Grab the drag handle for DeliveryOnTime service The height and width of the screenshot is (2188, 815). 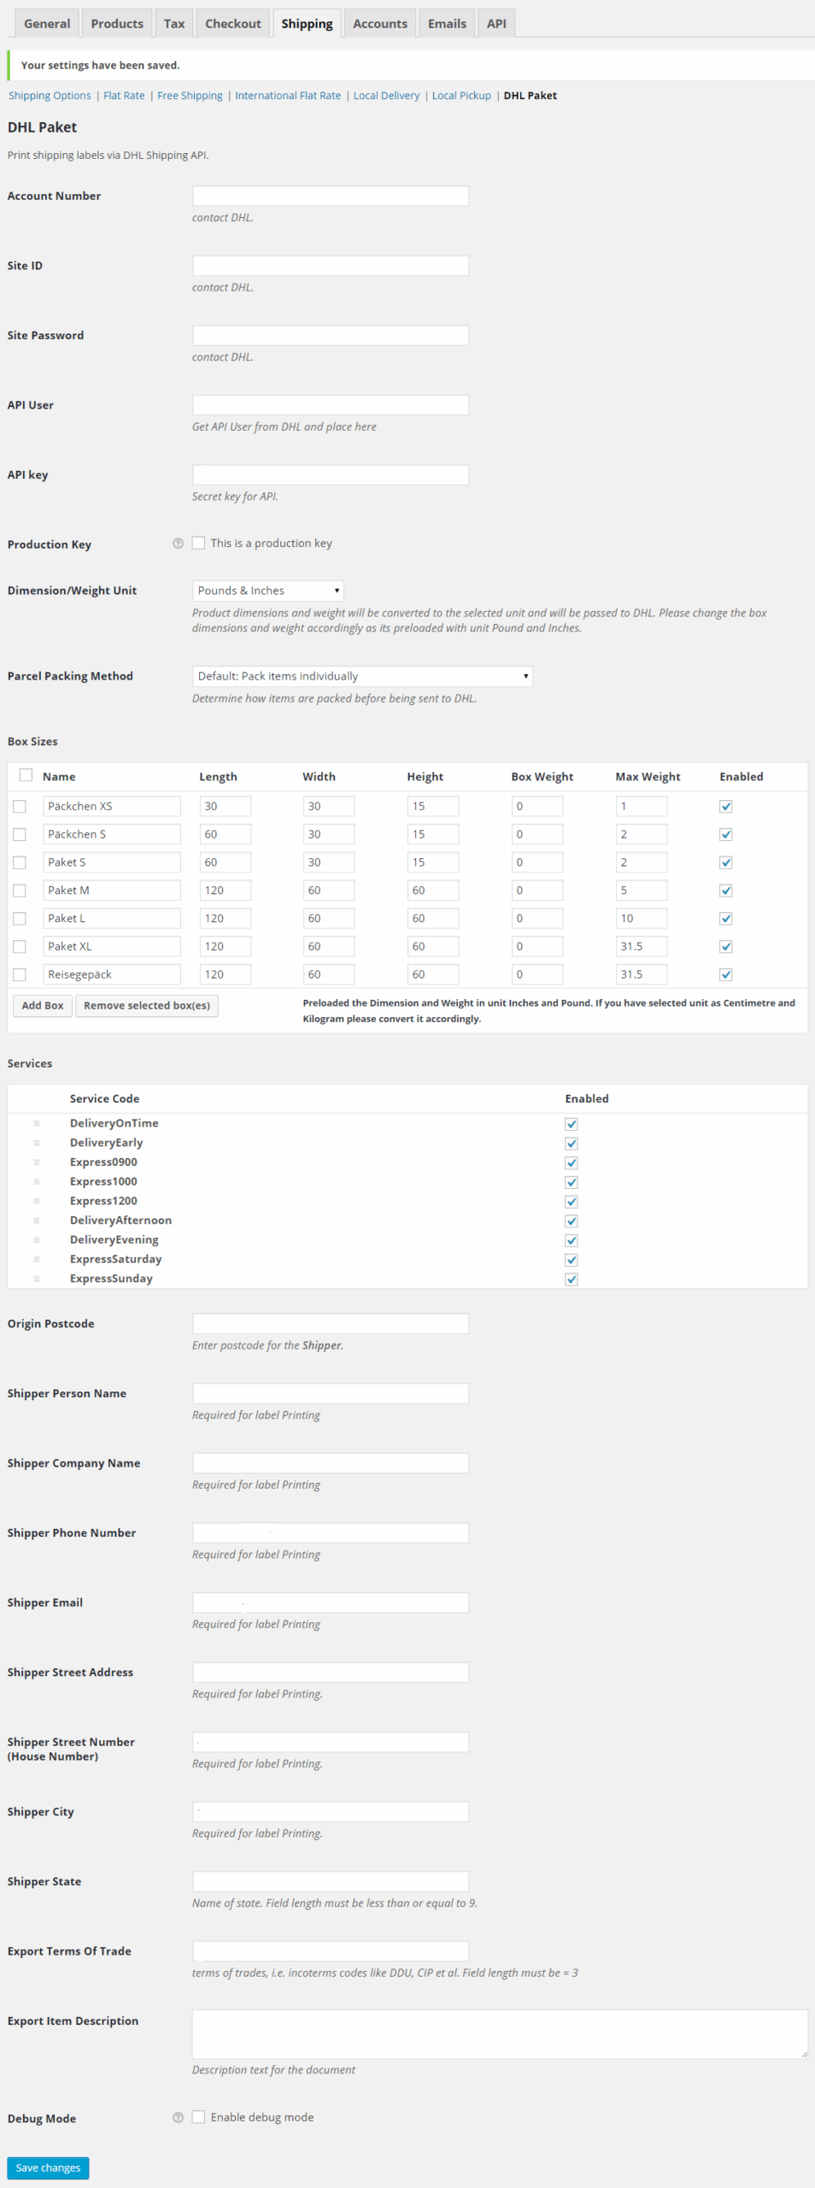tap(37, 1123)
